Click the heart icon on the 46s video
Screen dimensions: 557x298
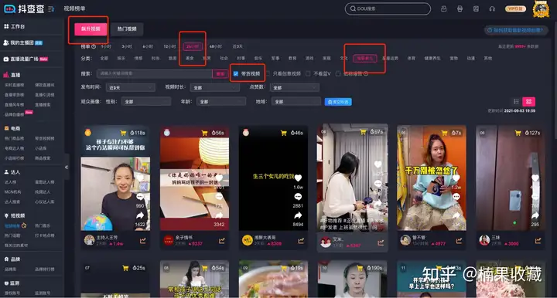(298, 178)
